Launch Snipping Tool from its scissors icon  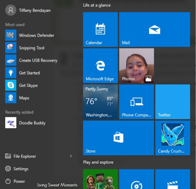pyautogui.click(x=11, y=48)
